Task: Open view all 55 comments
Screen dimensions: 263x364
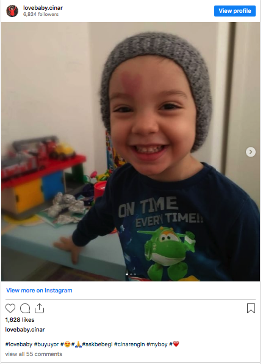Action: [x=34, y=354]
